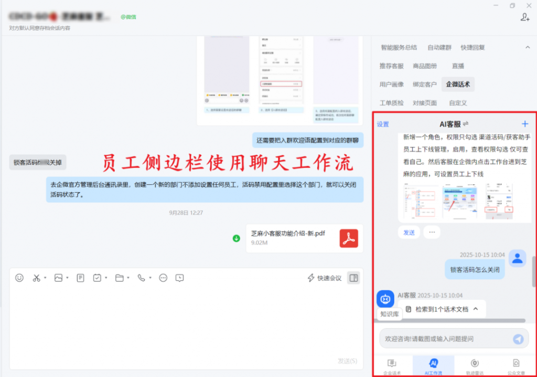Click the blue plus icon beside AI客服
Viewport: 537px width, 377px height.
[525, 124]
